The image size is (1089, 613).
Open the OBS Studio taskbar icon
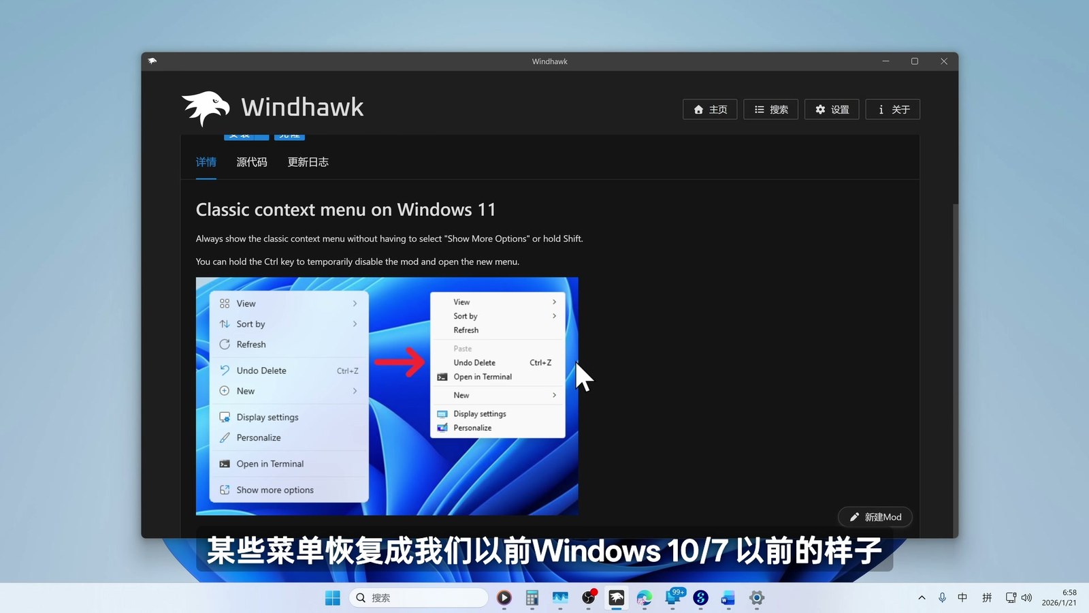589,598
